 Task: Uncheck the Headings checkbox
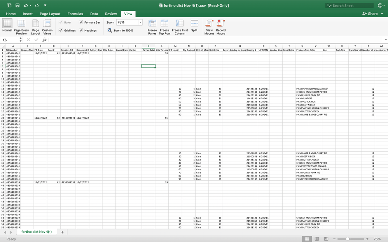pos(81,30)
